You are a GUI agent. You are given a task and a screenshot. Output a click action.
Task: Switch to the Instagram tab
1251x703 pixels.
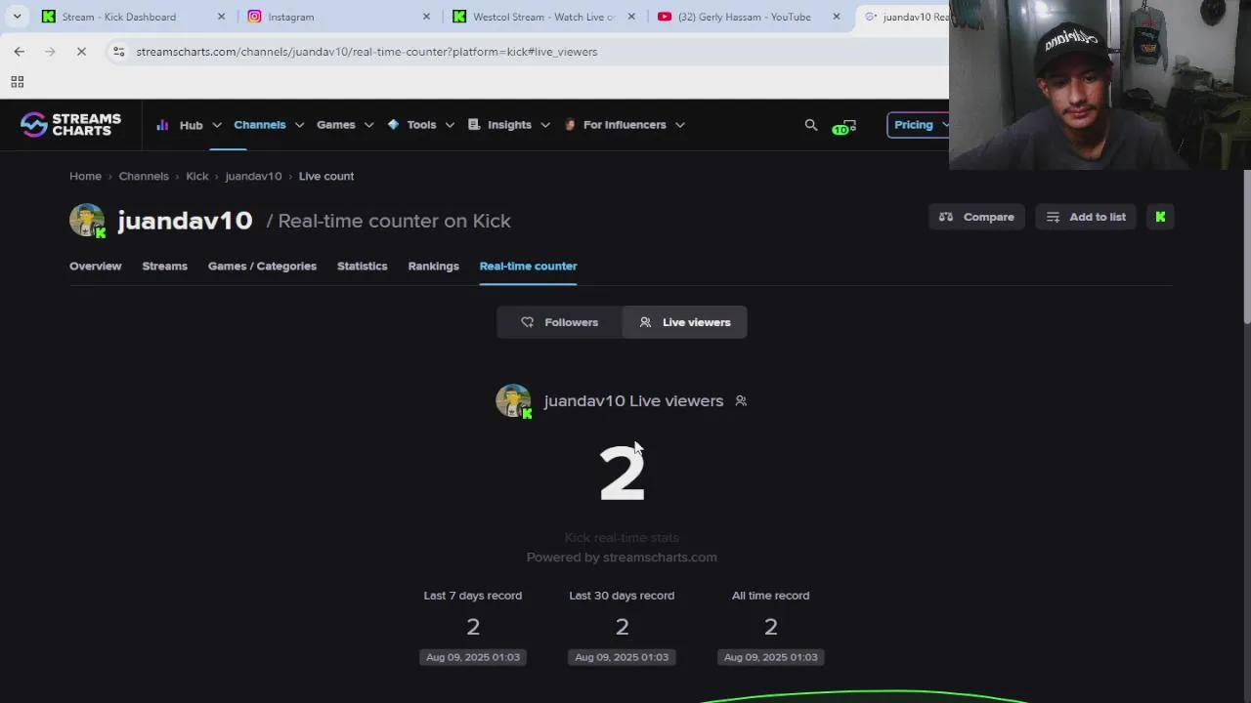(x=339, y=17)
